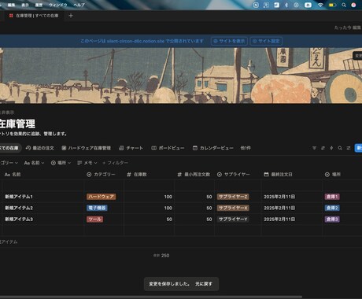Open the sort arrows icon in the toolbar
Screen dimensions: 362x299
(323, 148)
